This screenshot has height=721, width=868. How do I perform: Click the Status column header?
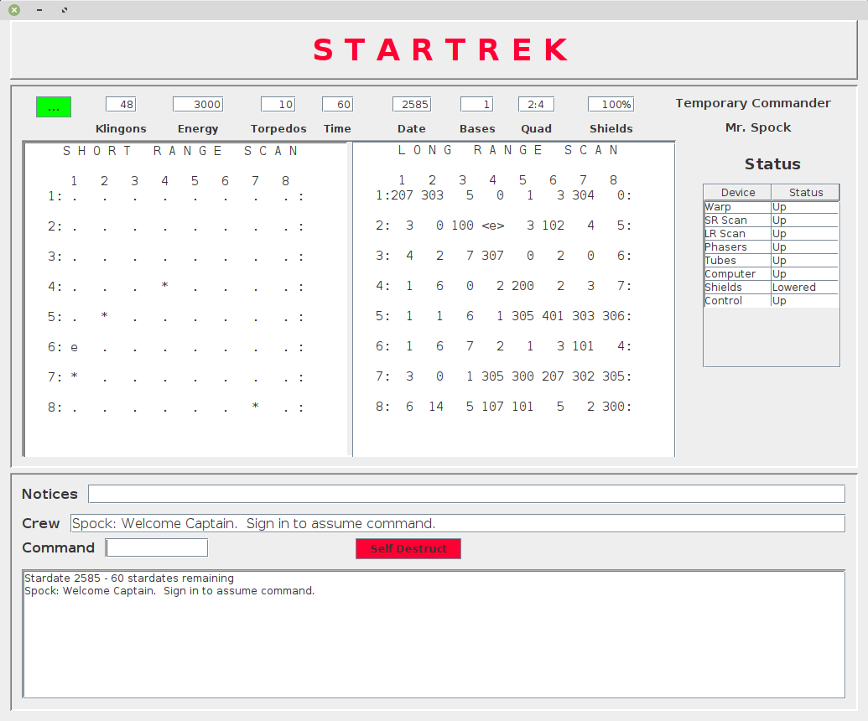point(805,192)
